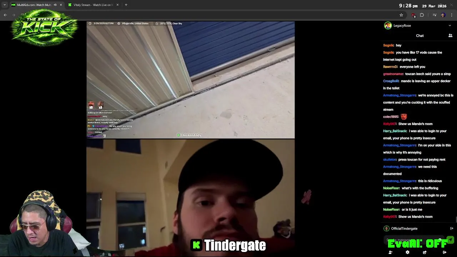Switch to the MultiKick.com browser tab
457x257 pixels.
[36, 5]
